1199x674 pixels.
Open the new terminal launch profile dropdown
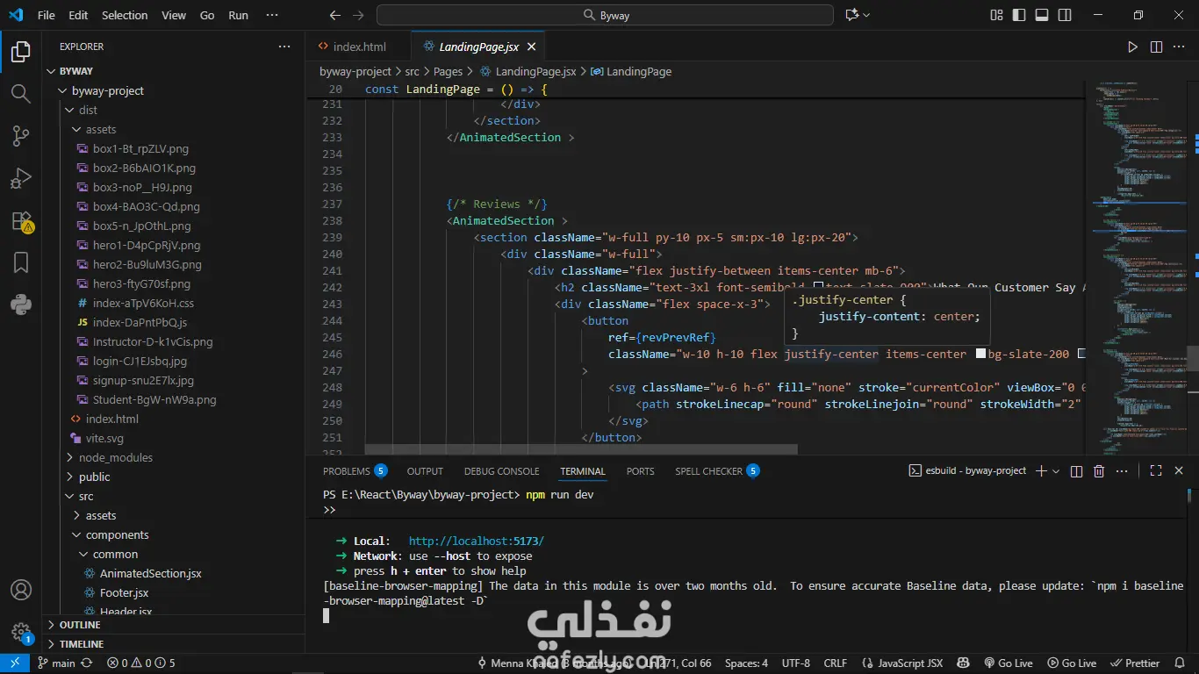1055,471
